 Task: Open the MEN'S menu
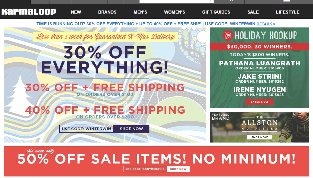pyautogui.click(x=140, y=12)
